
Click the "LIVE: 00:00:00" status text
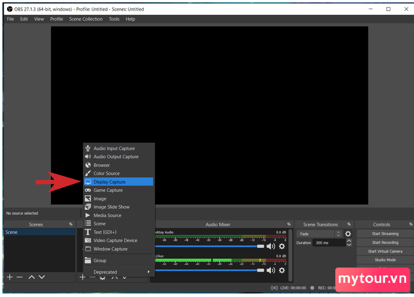[293, 288]
